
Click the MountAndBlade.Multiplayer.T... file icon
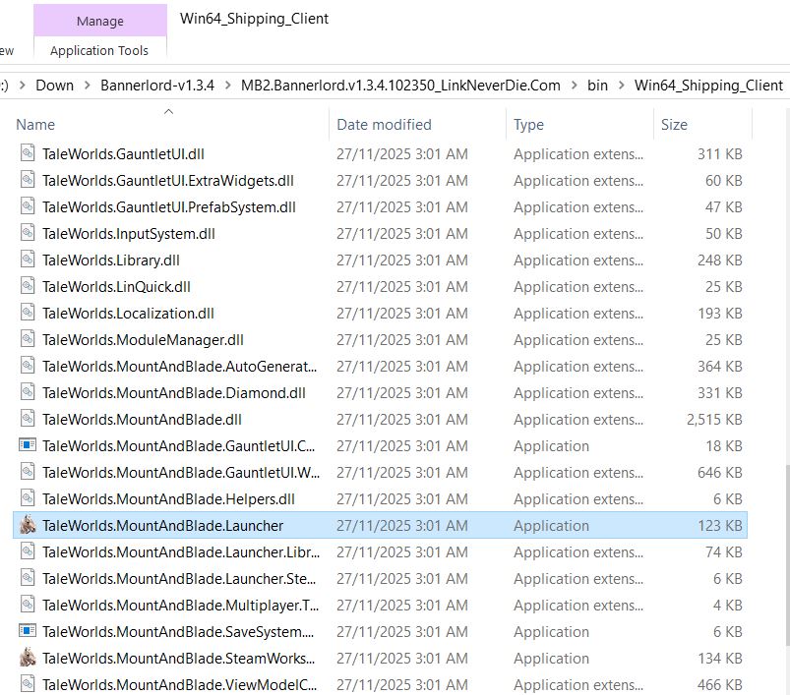coord(28,605)
